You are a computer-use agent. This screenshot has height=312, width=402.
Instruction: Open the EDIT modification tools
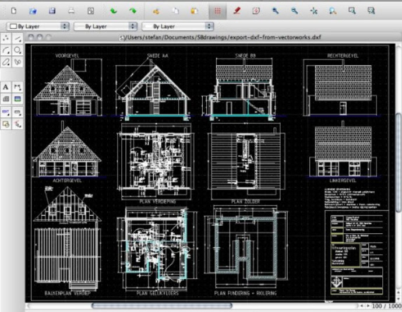6,112
